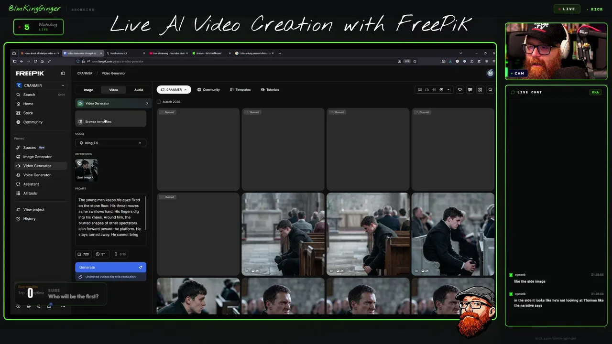612x344 pixels.
Task: Click the help icon at sidebar bottom
Action: click(x=18, y=306)
